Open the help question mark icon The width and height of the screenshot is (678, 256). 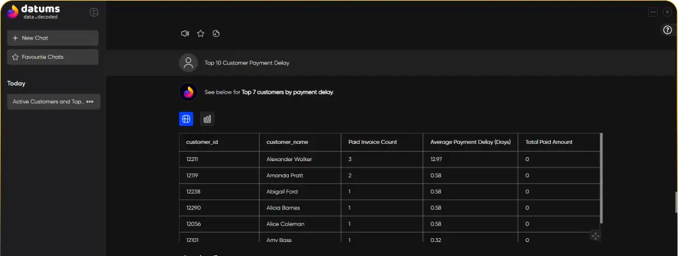click(668, 30)
